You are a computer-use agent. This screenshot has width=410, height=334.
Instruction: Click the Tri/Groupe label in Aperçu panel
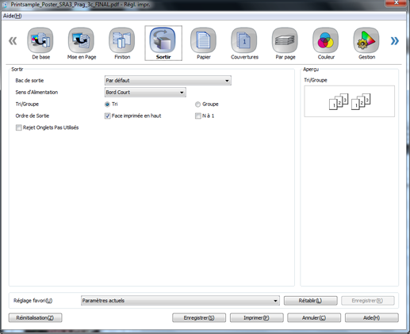pyautogui.click(x=316, y=80)
